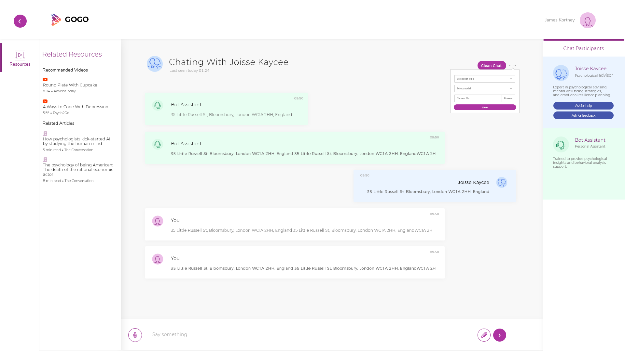This screenshot has width=625, height=351.
Task: Expand the Select bot type dropdown
Action: (484, 79)
